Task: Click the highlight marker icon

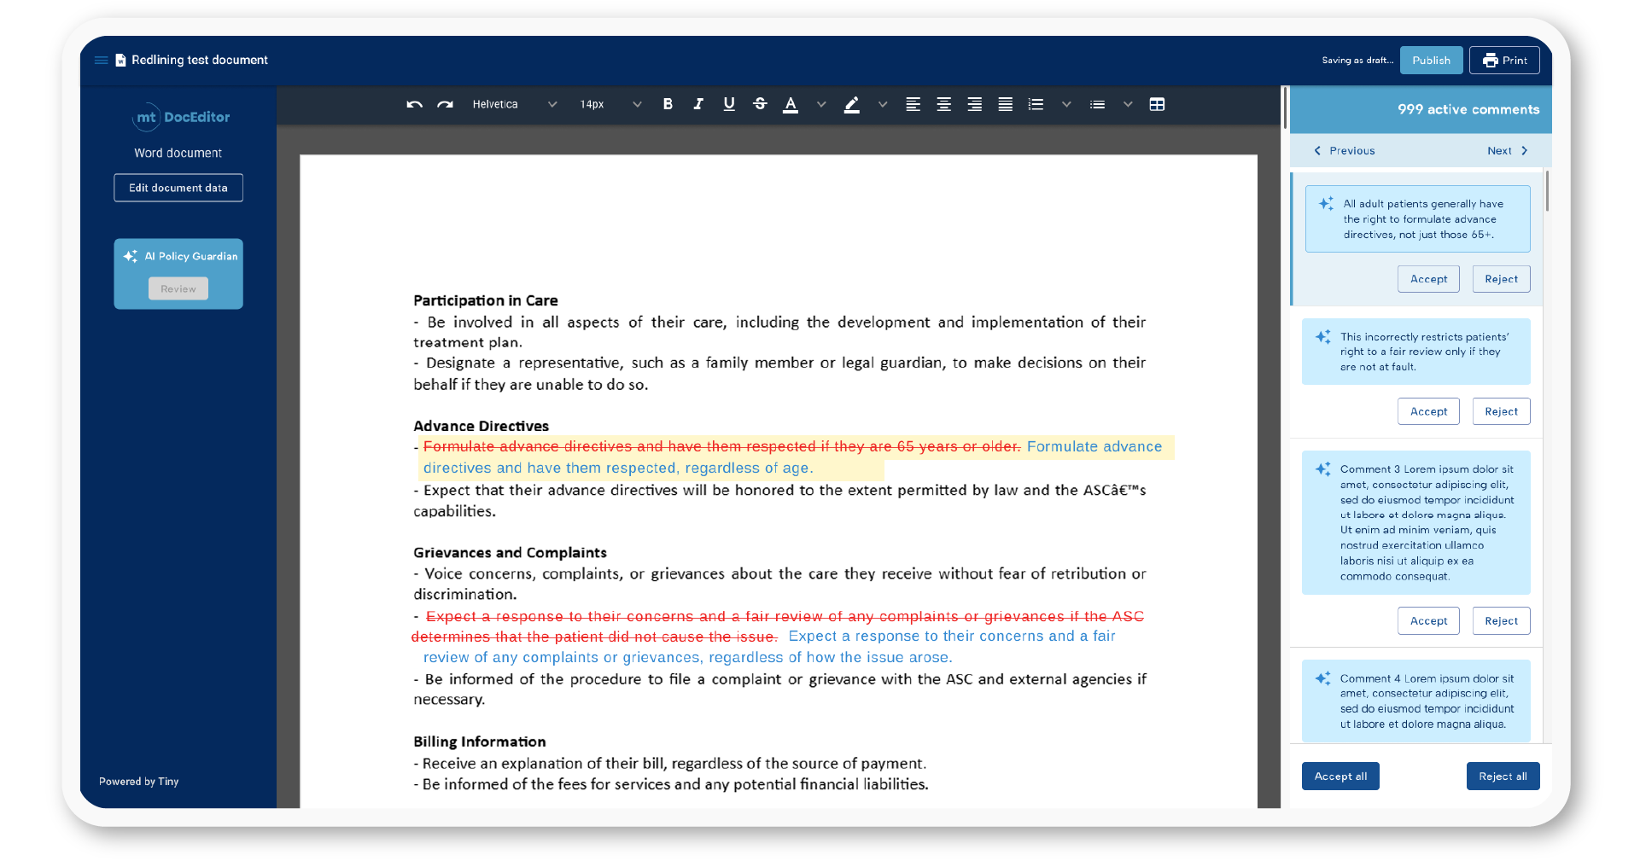Action: pos(852,104)
